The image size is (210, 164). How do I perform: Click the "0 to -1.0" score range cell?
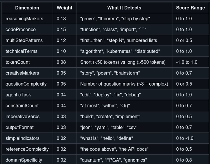185,138
